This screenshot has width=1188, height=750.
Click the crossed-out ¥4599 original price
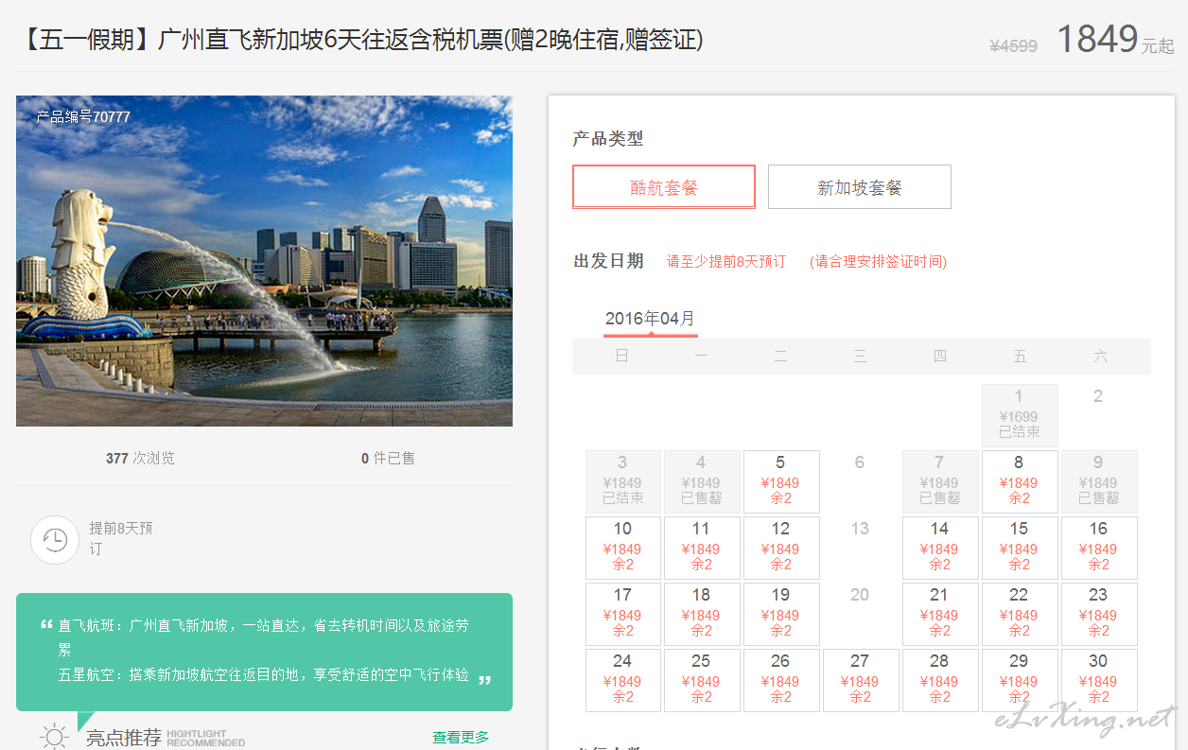pos(1013,45)
